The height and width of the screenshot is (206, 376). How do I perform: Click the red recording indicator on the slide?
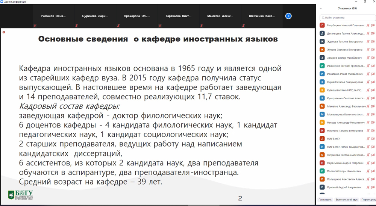[x=4, y=32]
